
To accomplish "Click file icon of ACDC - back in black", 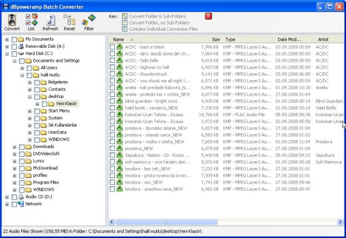I will point(119,47).
